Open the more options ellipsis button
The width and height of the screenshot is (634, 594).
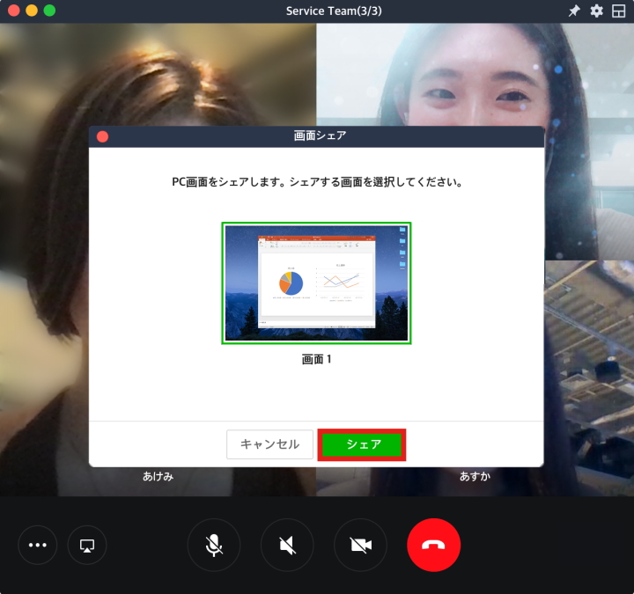tap(38, 545)
